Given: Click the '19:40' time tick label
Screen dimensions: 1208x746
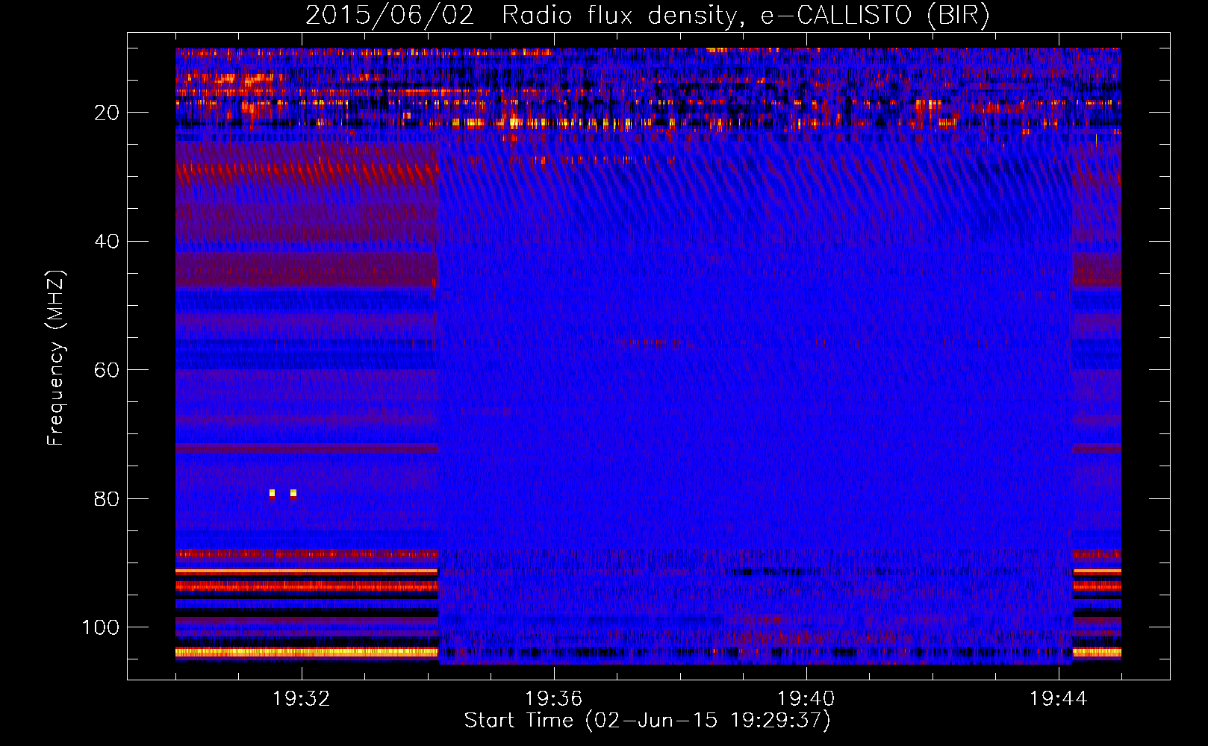Looking at the screenshot, I should click(x=806, y=699).
